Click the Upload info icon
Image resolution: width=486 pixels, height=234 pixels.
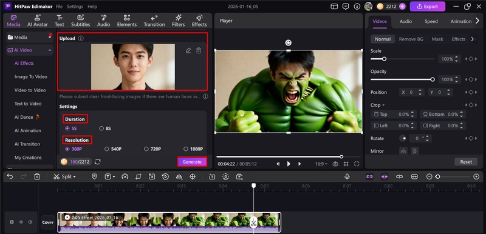81,38
